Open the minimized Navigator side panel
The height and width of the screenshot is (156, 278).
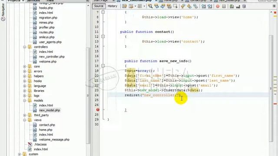(3, 12)
